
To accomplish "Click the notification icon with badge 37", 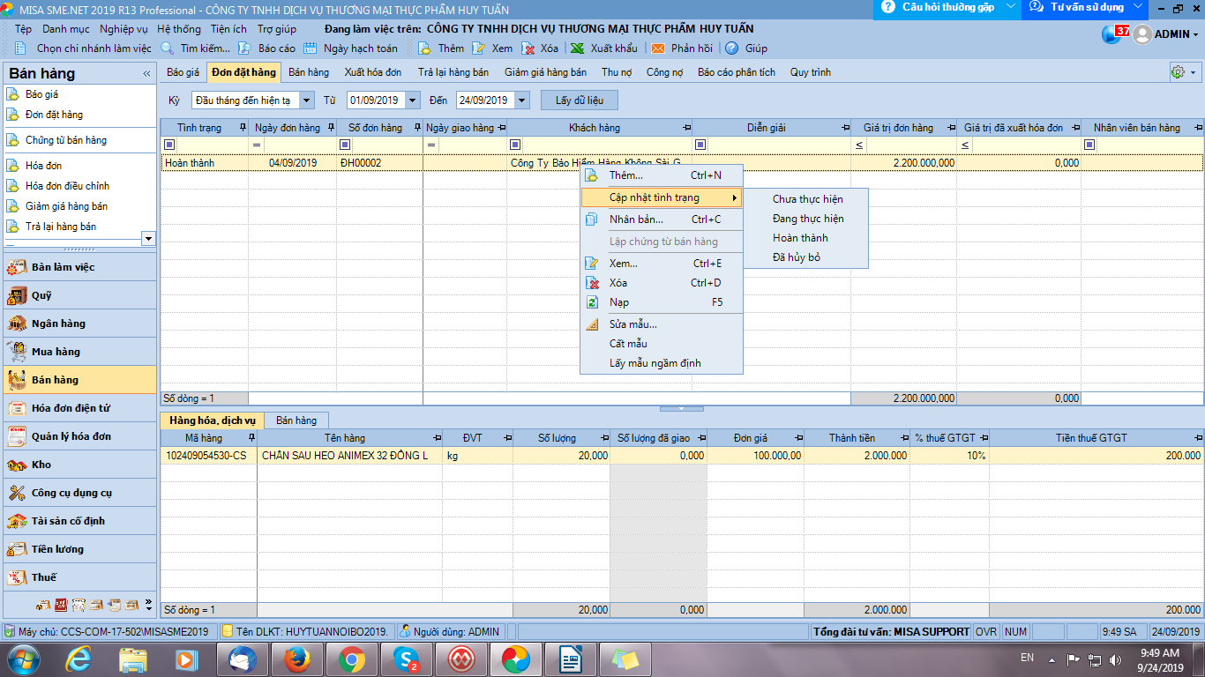I will coord(1114,34).
